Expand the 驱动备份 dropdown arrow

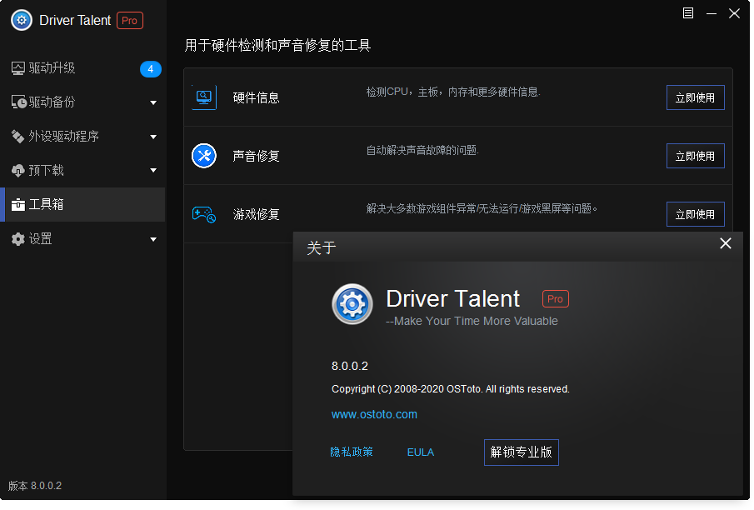[153, 102]
